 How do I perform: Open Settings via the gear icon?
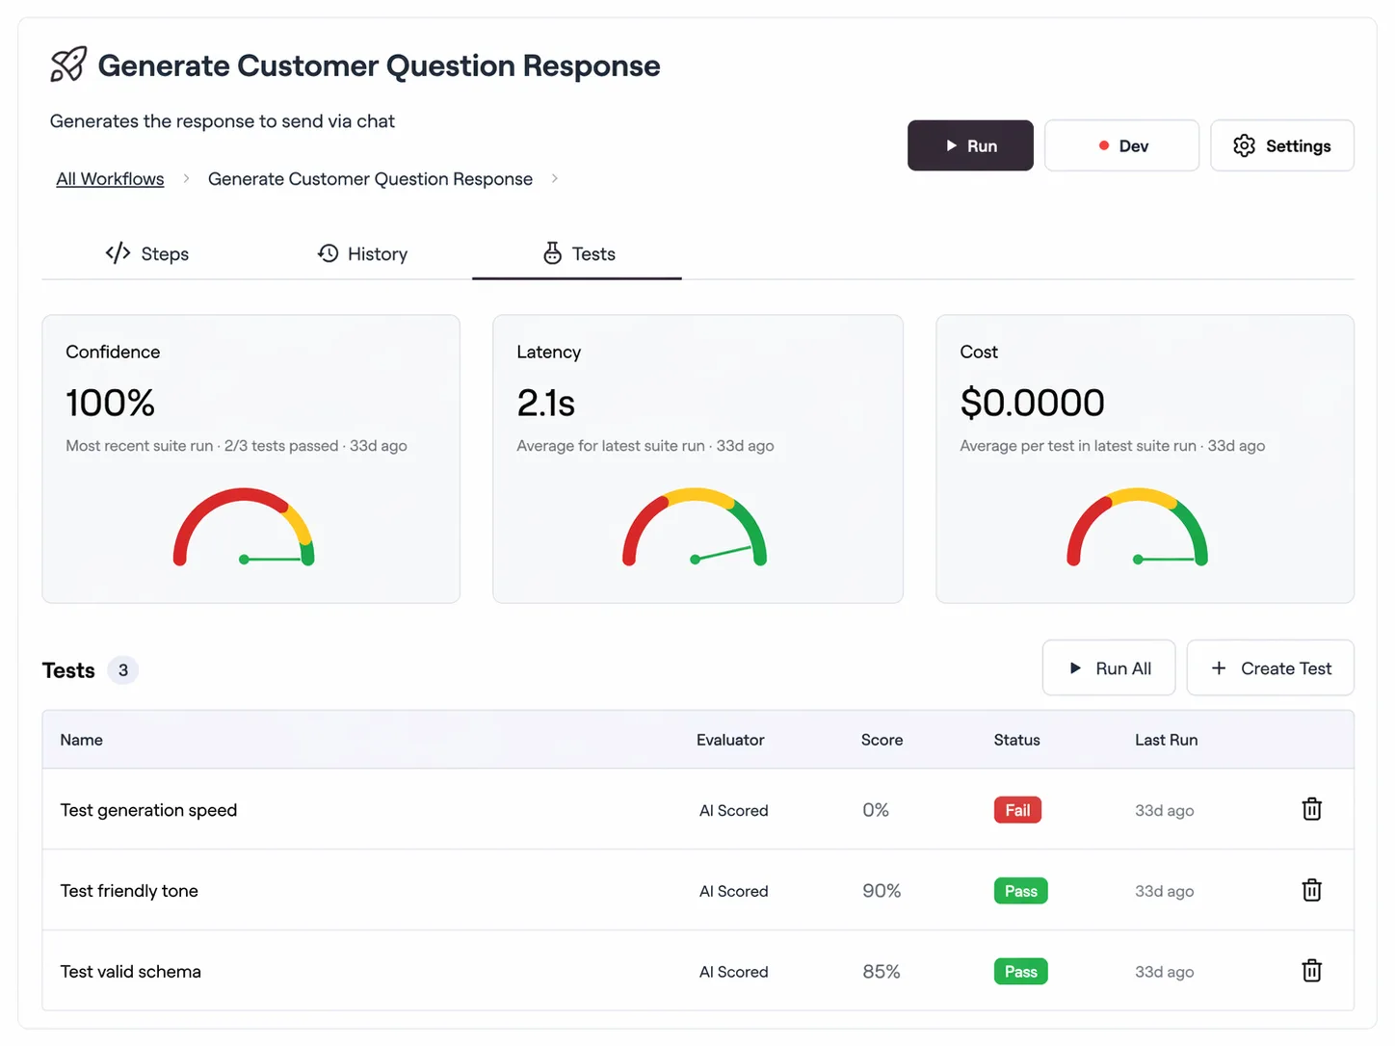[x=1244, y=144]
